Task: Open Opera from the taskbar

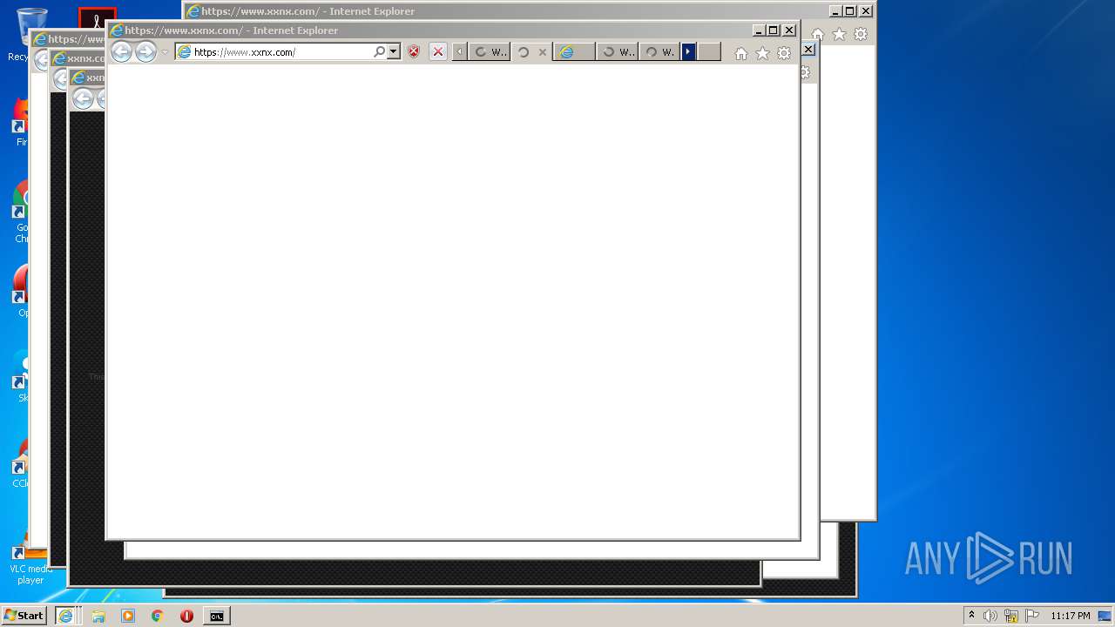Action: coord(186,616)
